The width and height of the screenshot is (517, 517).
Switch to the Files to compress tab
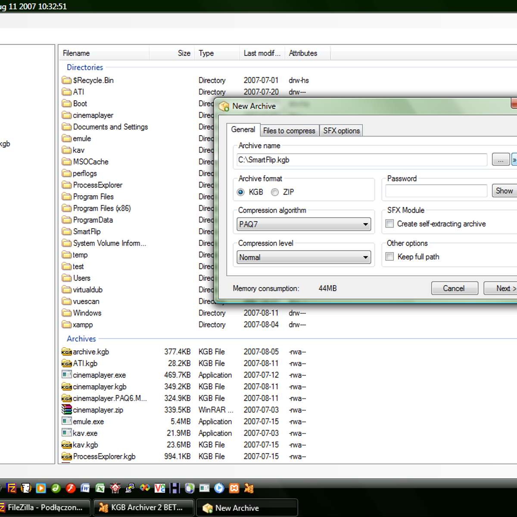[x=289, y=131]
